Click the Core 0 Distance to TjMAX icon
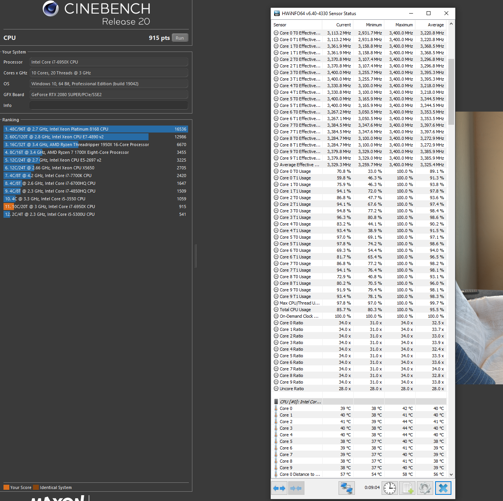 click(x=276, y=474)
